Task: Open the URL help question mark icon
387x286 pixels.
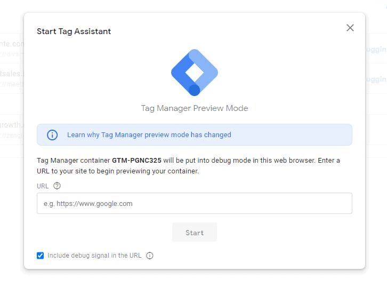Action: coord(57,186)
